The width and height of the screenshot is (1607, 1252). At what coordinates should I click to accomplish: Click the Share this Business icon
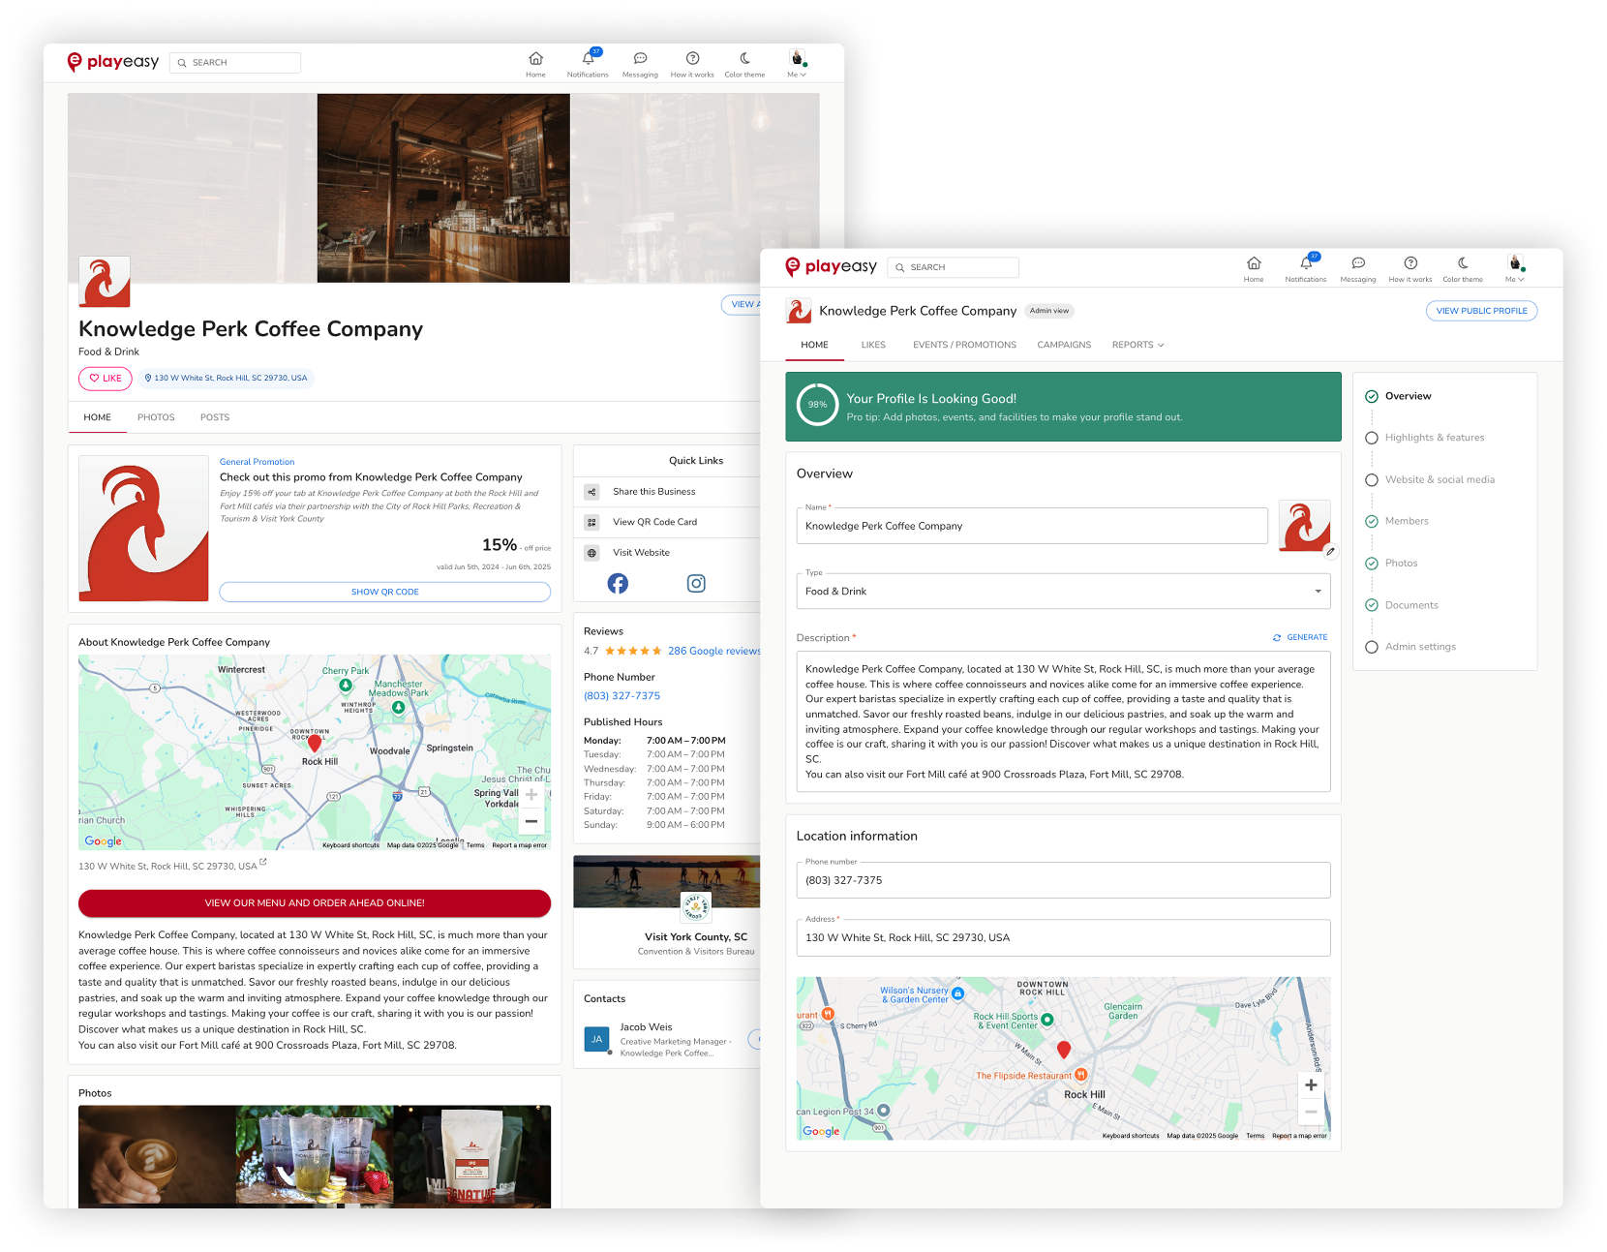point(591,491)
